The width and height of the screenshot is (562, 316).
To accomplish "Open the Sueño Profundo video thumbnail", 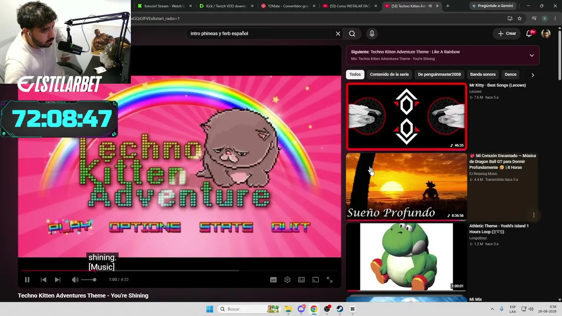I will point(407,186).
